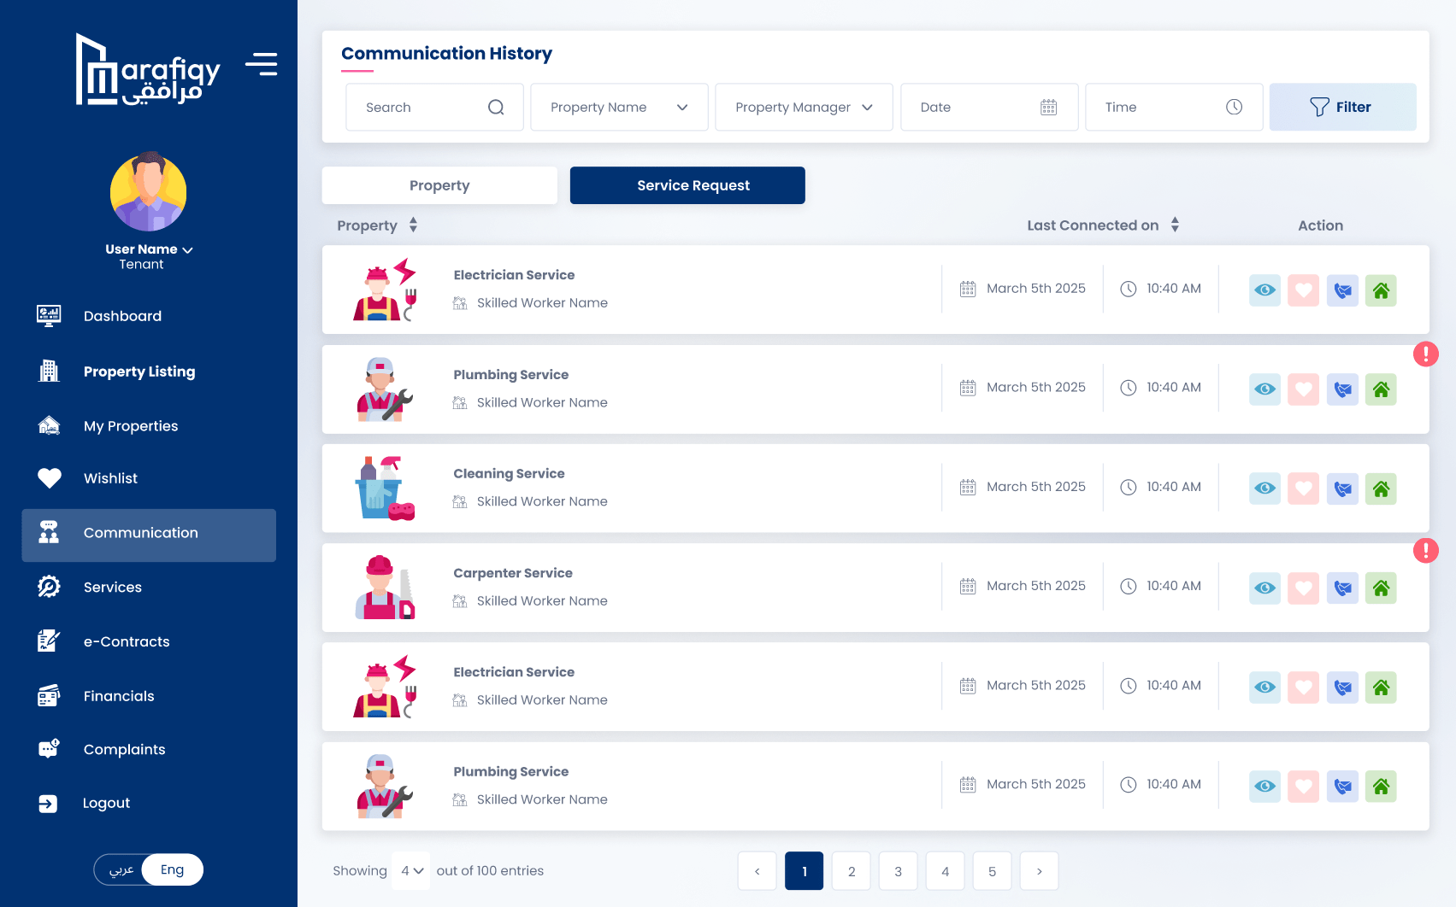Click home icon in Cleaning Service row

(1381, 489)
